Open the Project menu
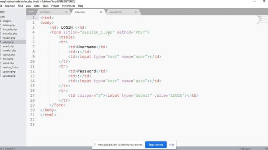The image size is (268, 150). [55, 6]
